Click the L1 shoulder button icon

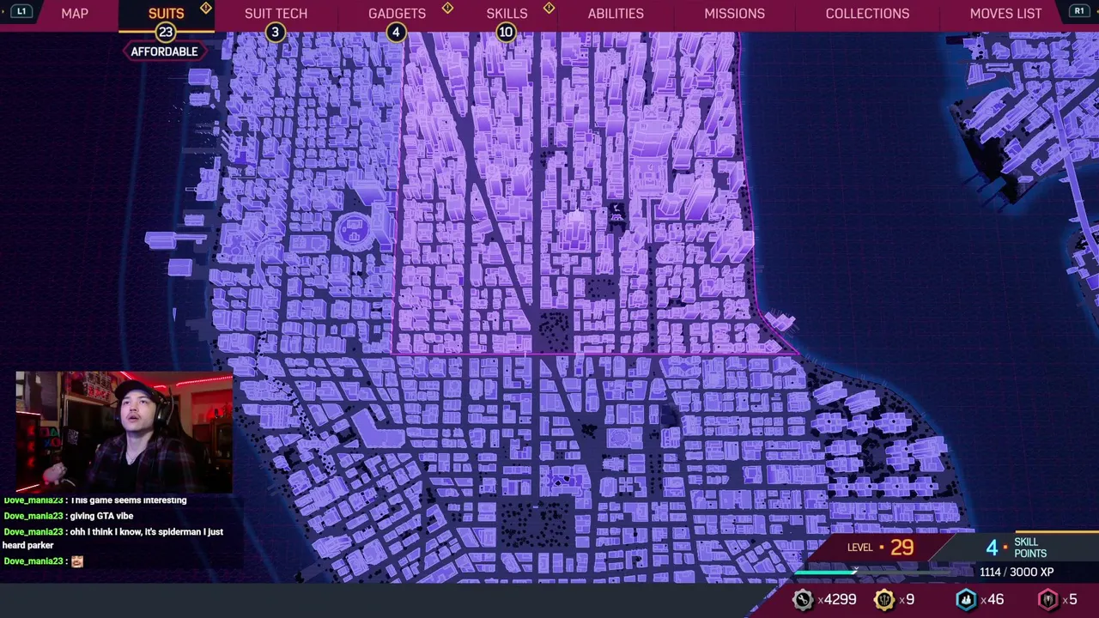(21, 11)
